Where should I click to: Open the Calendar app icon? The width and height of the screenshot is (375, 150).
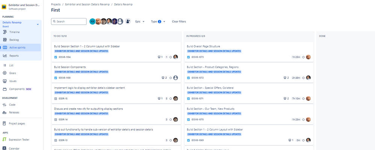pyautogui.click(x=4, y=148)
